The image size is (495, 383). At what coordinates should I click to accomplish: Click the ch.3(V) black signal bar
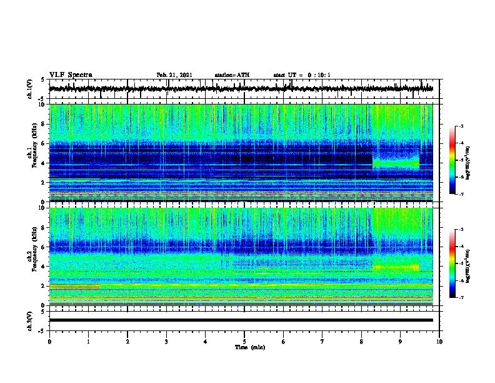241,320
